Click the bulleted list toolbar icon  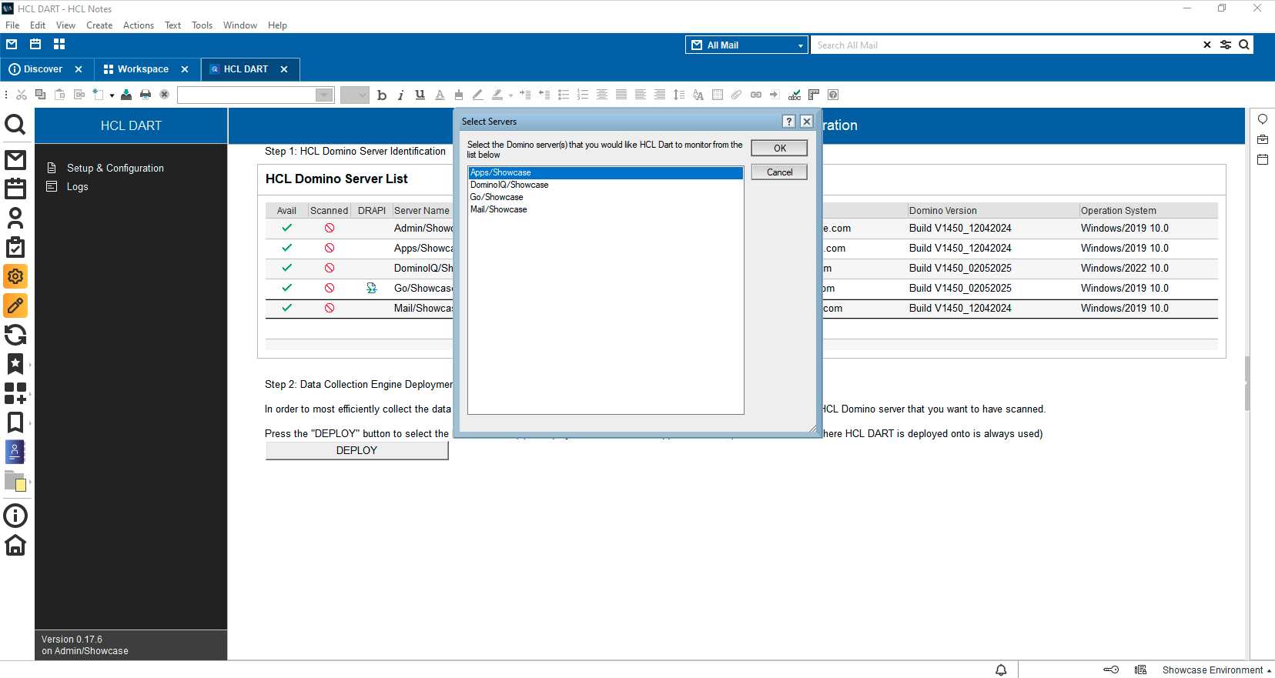[x=564, y=95]
